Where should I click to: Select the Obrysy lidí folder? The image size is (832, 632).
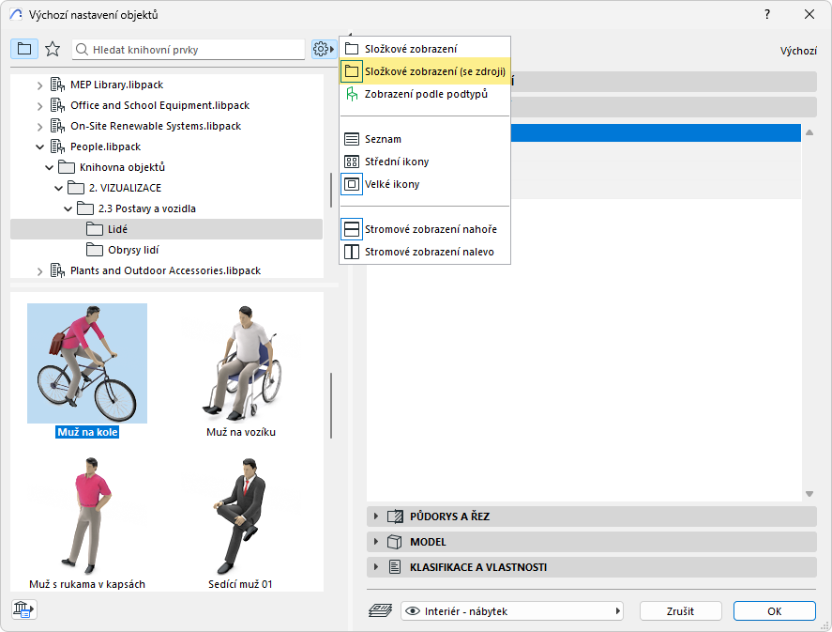click(x=132, y=250)
